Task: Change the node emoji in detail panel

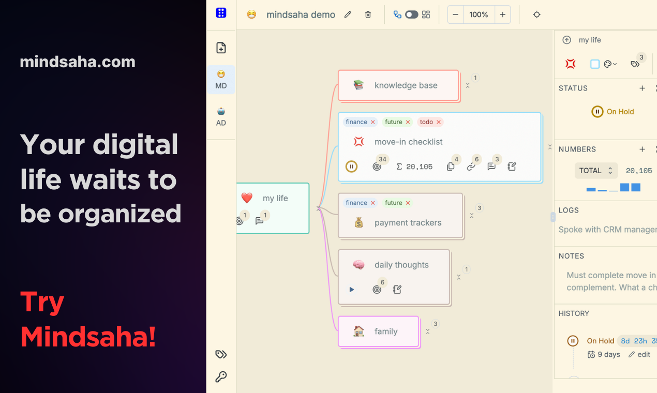Action: click(x=570, y=64)
